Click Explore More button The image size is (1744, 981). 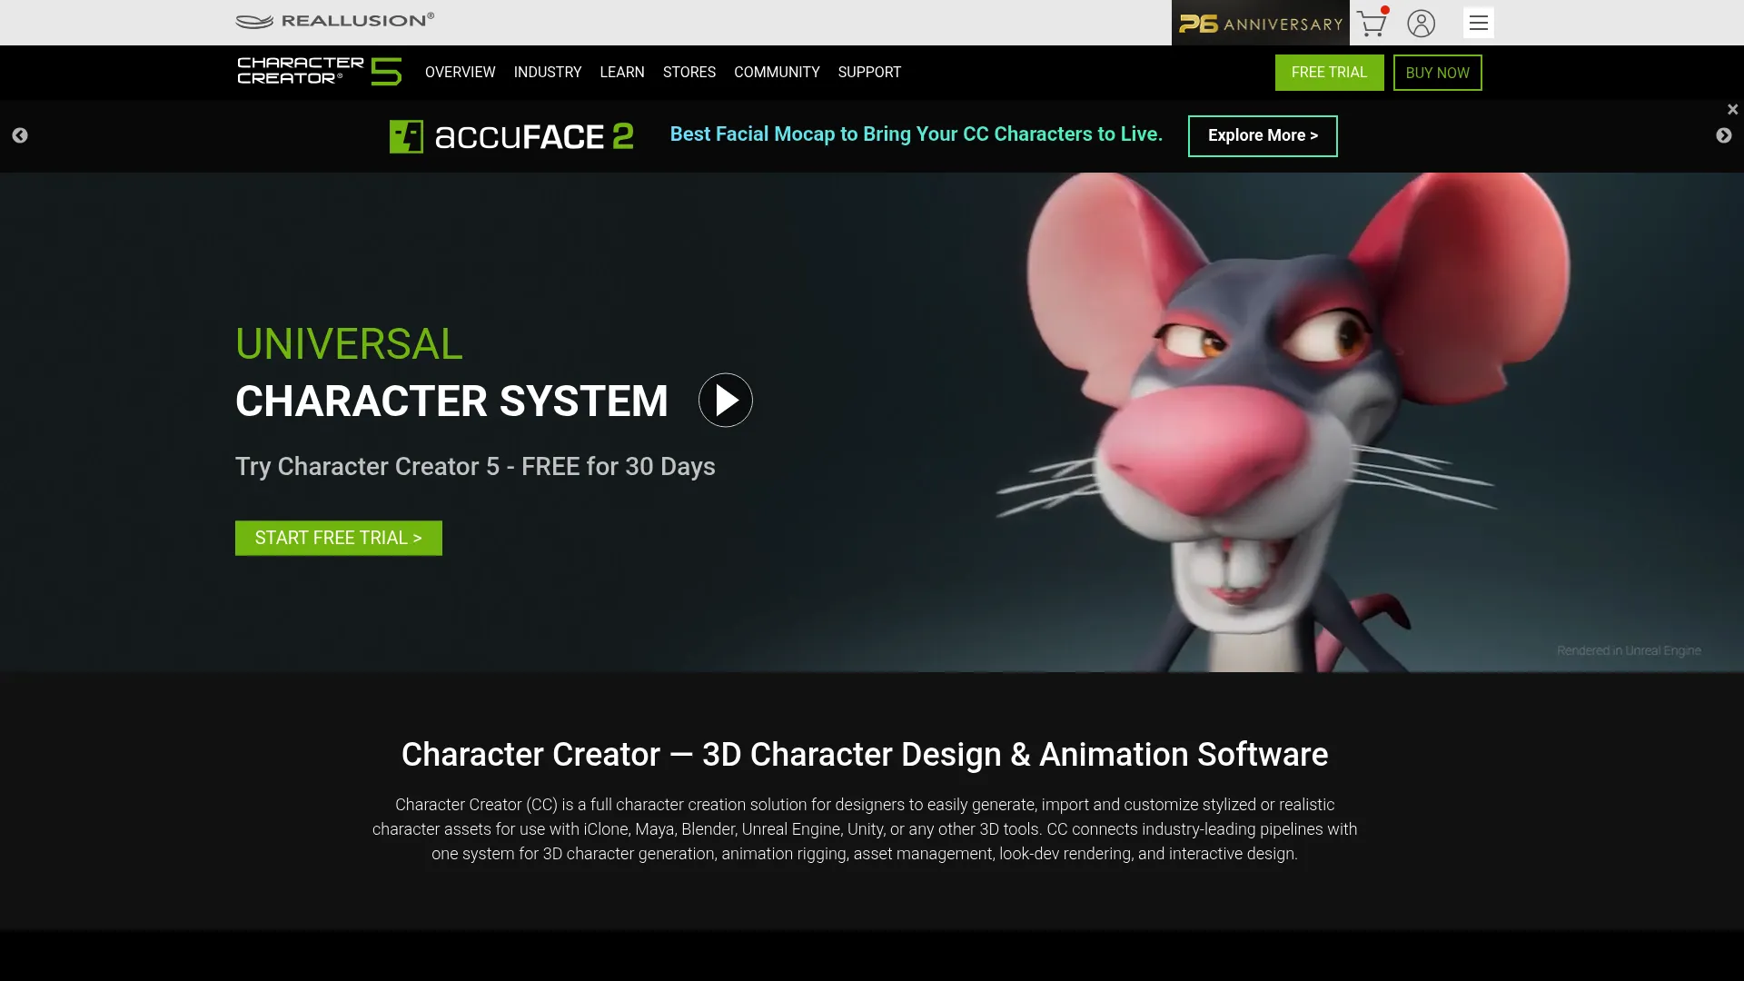(x=1263, y=135)
